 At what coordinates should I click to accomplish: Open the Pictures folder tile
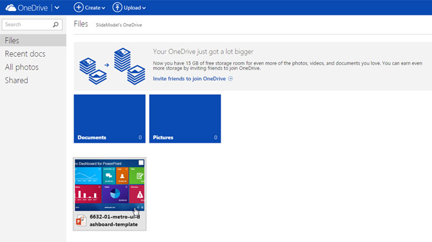[185, 119]
